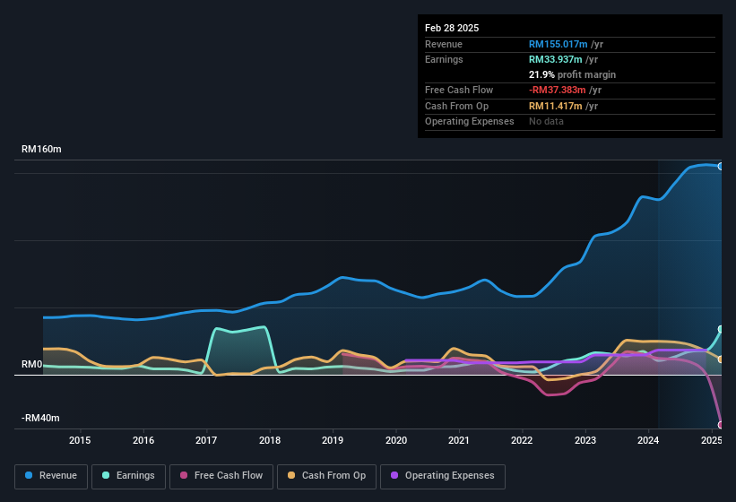Click the blue Revenue endpoint marker
The width and height of the screenshot is (736, 502).
point(721,166)
